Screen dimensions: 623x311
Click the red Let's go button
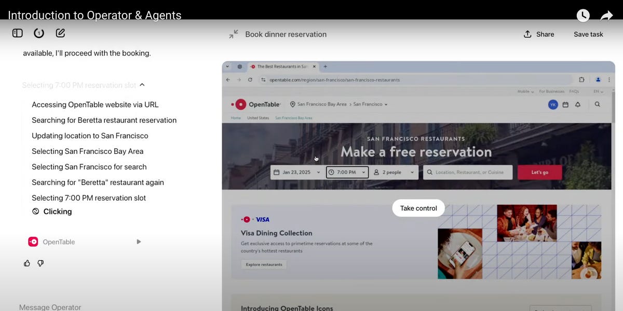click(x=539, y=172)
